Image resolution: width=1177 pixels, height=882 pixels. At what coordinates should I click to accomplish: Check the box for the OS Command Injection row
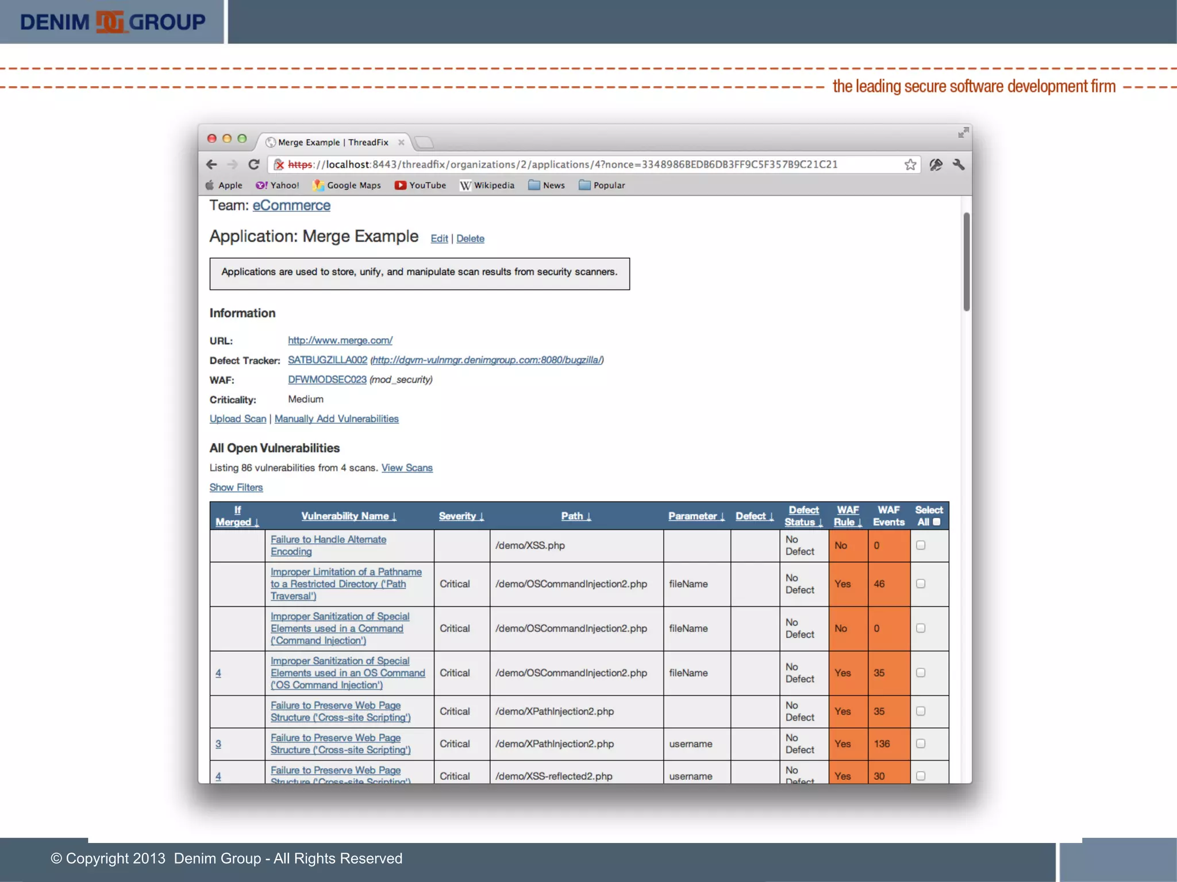pos(921,673)
